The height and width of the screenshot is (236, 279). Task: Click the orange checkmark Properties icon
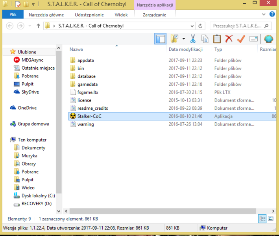point(241,39)
